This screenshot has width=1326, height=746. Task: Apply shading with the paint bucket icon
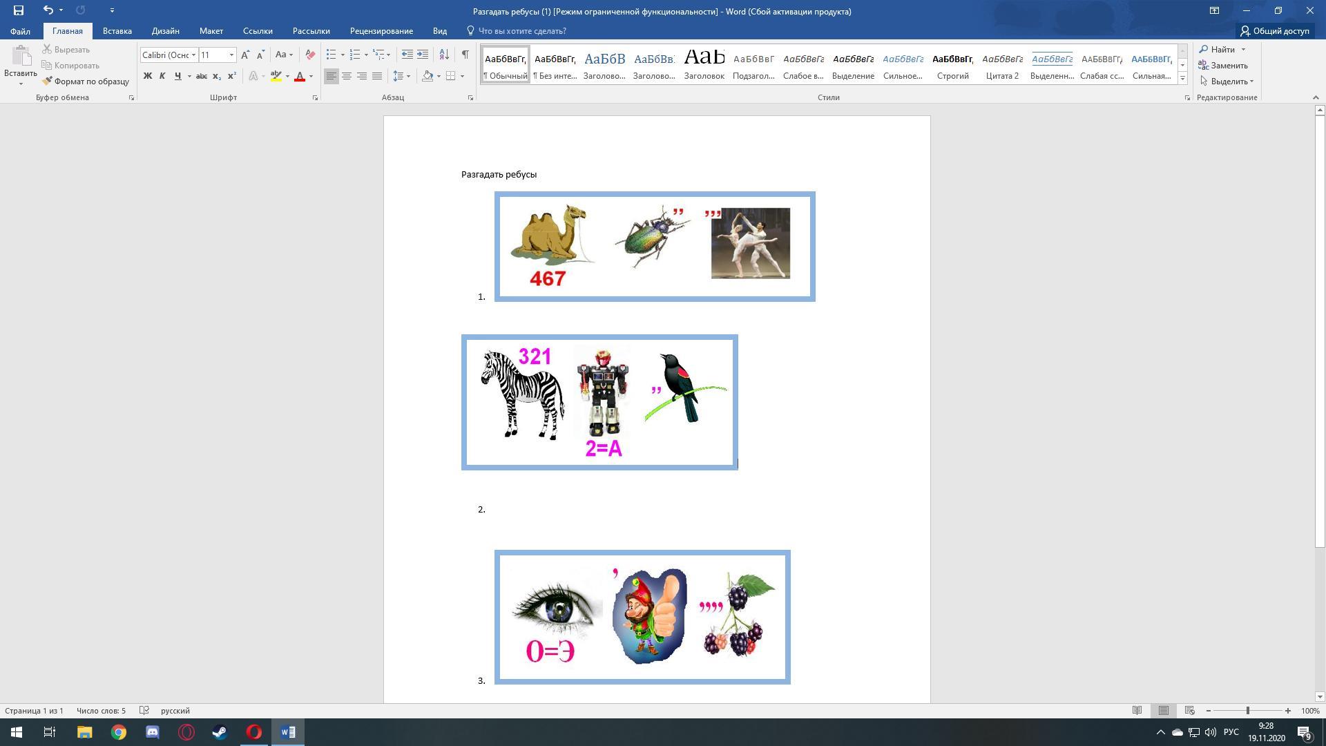(x=427, y=76)
